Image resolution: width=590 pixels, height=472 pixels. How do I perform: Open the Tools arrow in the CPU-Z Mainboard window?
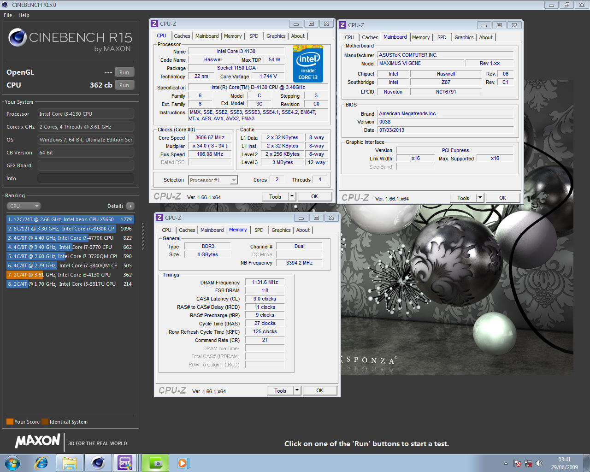pos(480,198)
